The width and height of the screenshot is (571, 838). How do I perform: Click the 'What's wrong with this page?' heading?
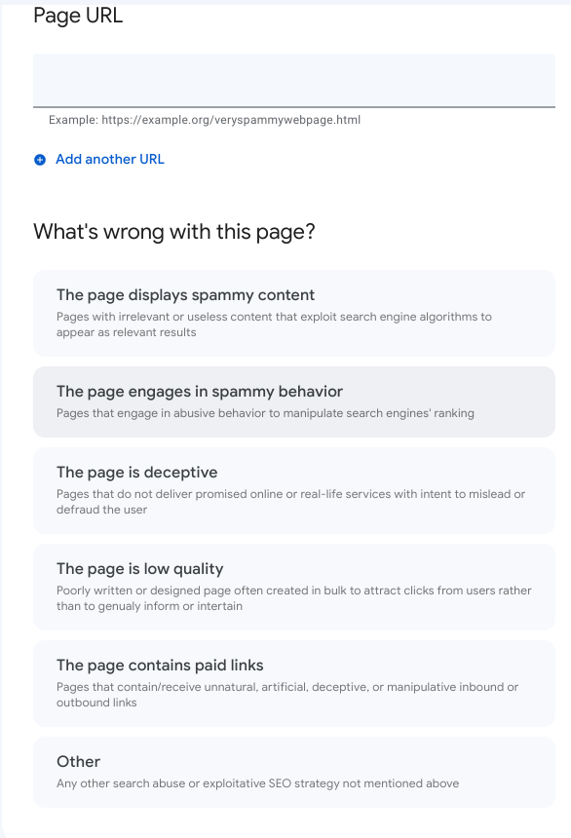(x=174, y=232)
